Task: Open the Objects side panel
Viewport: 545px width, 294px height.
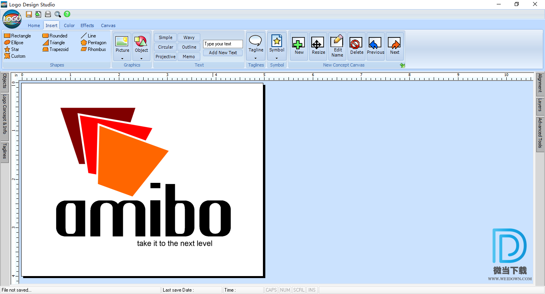Action: 4,82
